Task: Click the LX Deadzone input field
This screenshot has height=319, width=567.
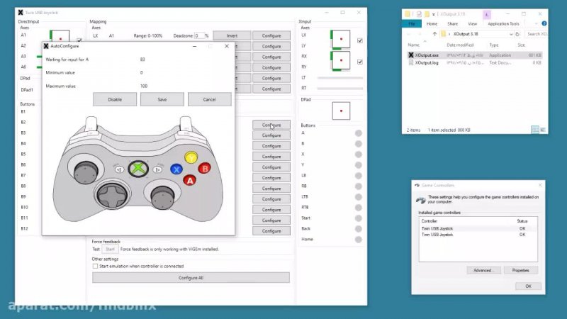Action: [198, 35]
